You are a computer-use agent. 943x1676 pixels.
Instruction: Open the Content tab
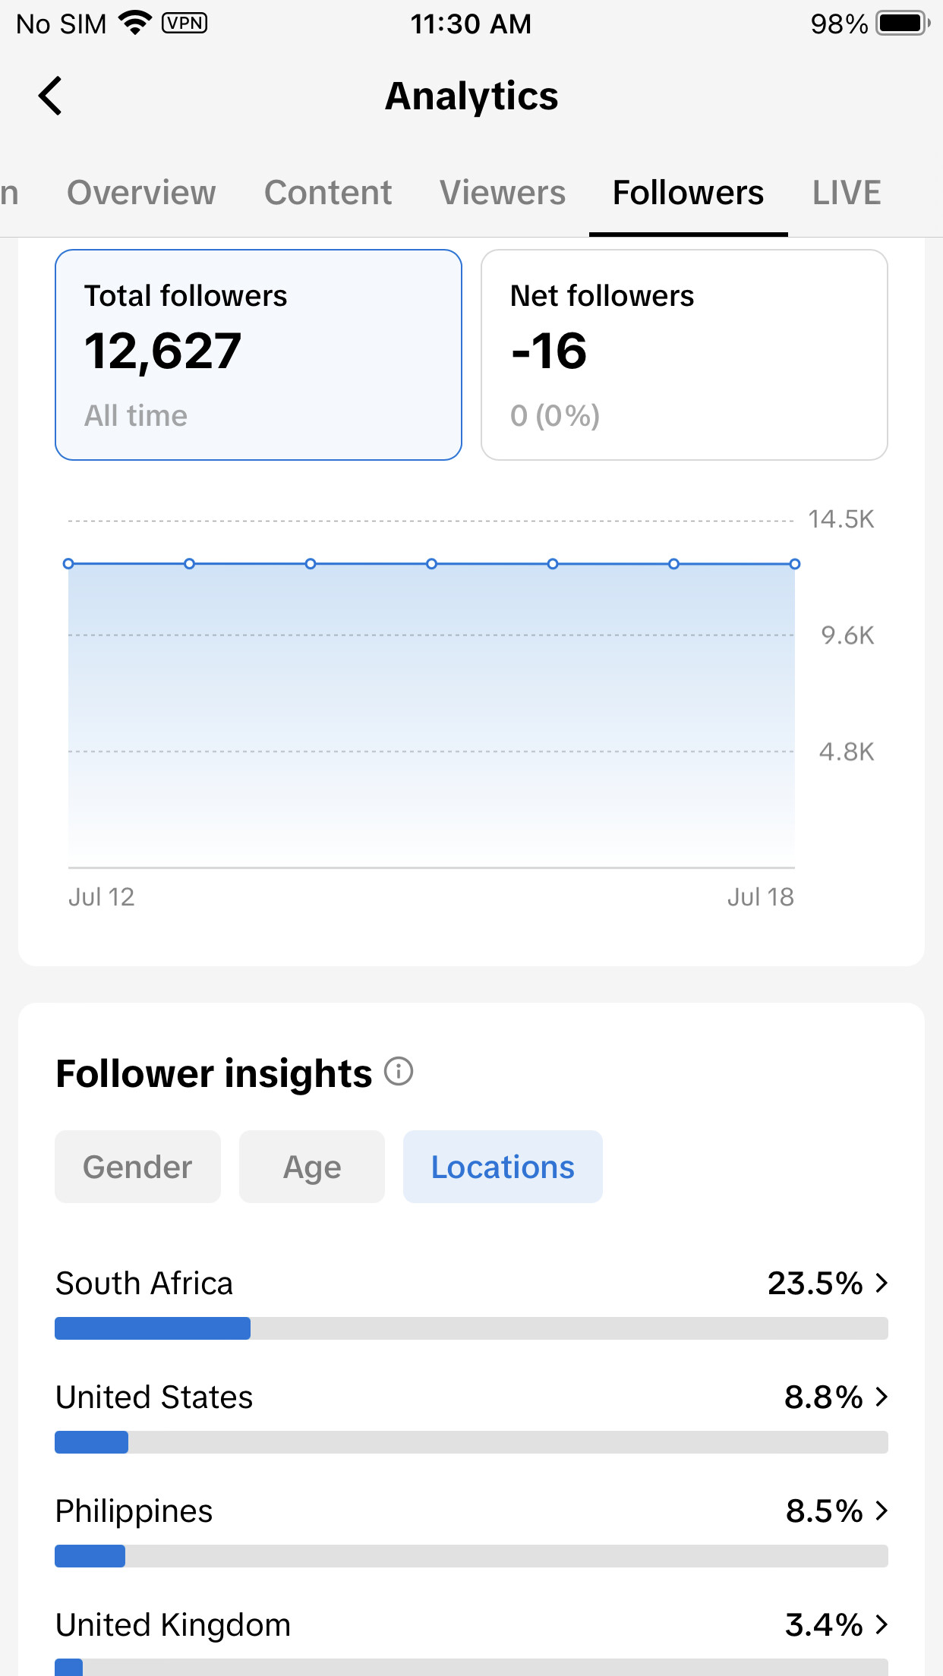point(328,193)
